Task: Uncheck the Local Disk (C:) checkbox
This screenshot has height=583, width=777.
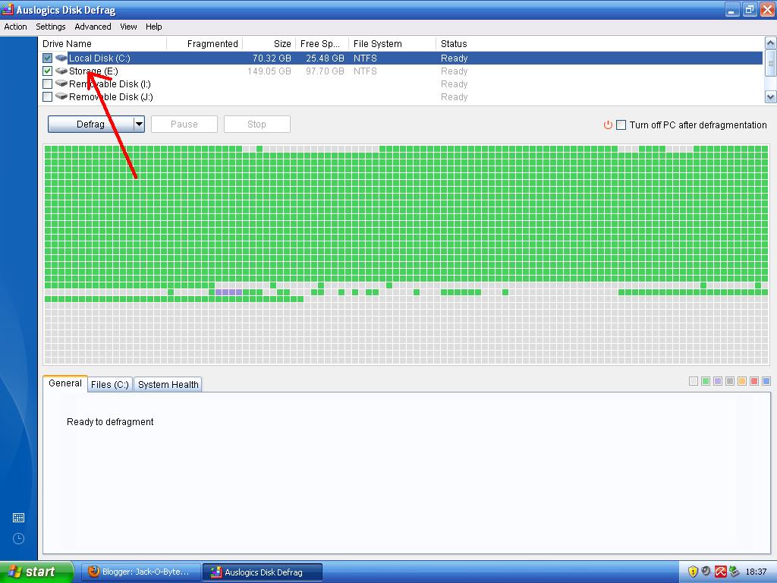Action: coord(48,58)
